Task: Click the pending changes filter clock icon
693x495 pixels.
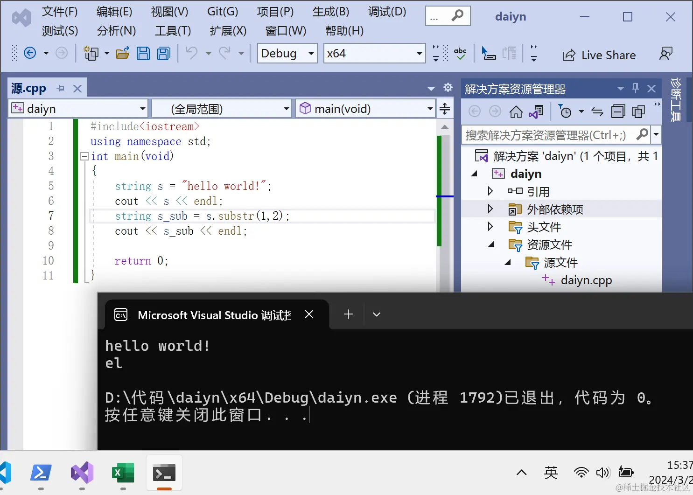Action: pos(565,112)
